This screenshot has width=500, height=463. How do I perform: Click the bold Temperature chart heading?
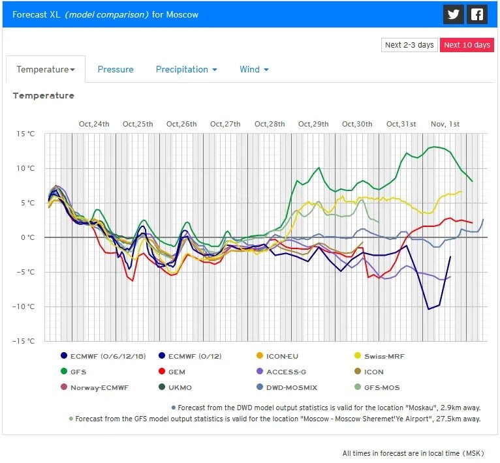[43, 96]
